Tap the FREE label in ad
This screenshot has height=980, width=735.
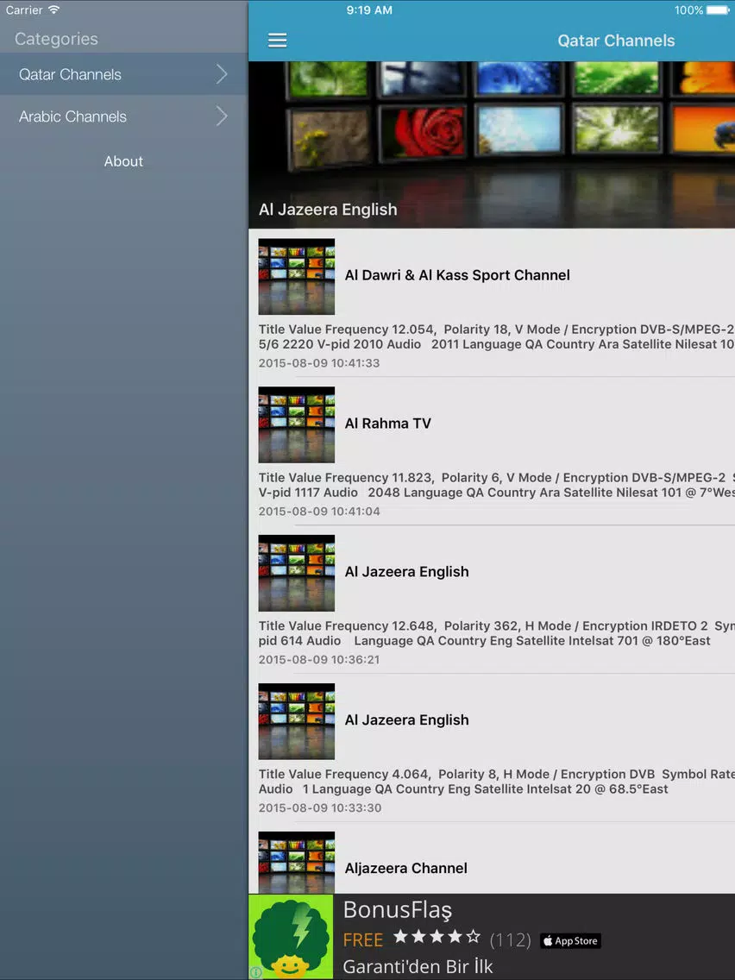pos(363,940)
